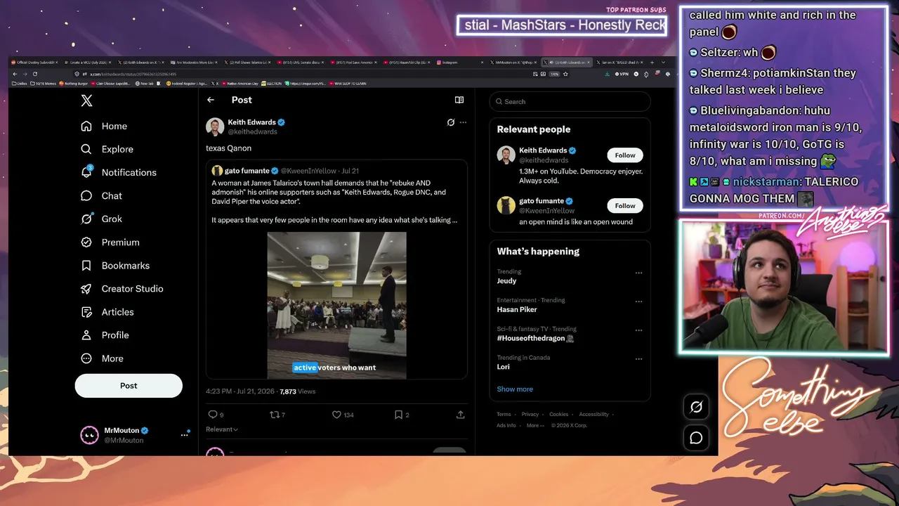This screenshot has height=506, width=899.
Task: Click the Grok icon on Keith Edwards' post
Action: [451, 122]
